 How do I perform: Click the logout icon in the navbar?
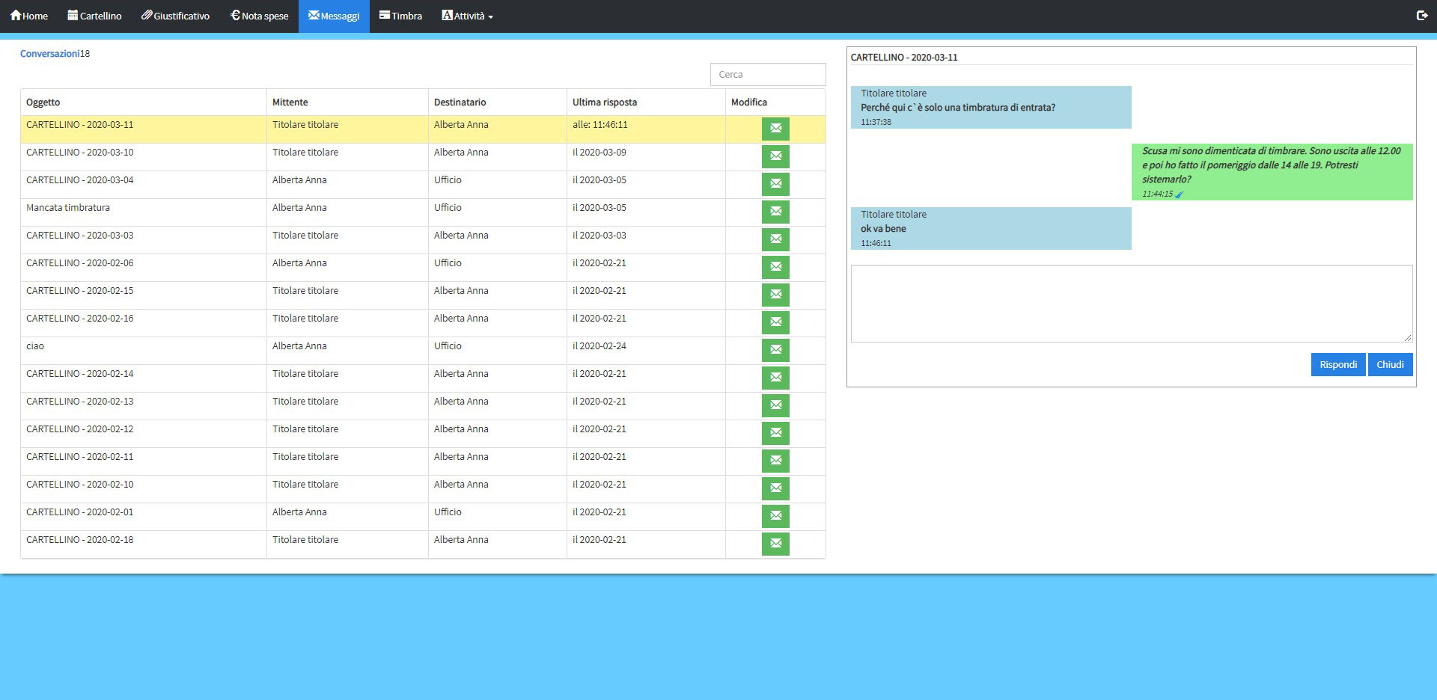[x=1422, y=15]
